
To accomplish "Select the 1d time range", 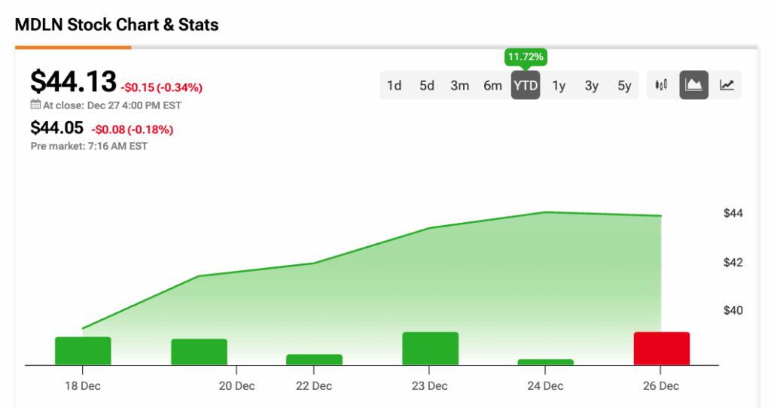I will tap(394, 86).
